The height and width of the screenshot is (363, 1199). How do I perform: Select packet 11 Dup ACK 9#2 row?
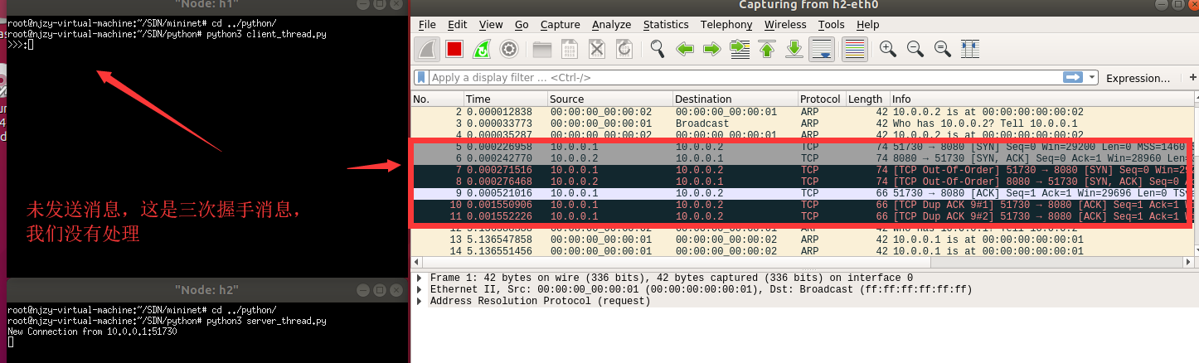click(x=803, y=216)
